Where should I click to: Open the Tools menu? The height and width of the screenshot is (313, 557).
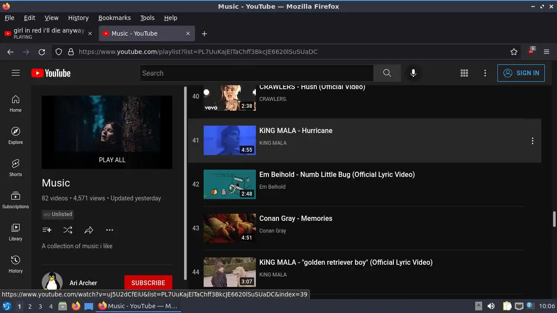(147, 18)
